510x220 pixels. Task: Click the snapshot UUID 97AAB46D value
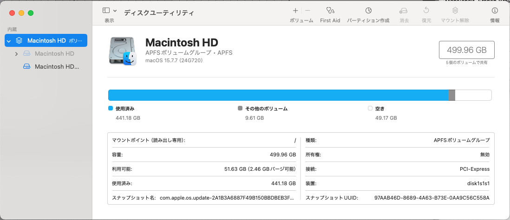pos(432,198)
